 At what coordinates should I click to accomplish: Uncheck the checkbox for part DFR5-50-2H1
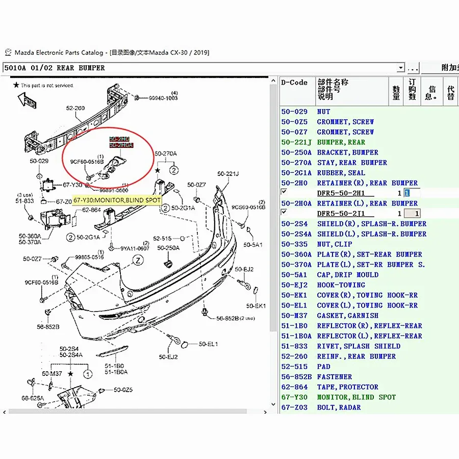click(x=284, y=192)
